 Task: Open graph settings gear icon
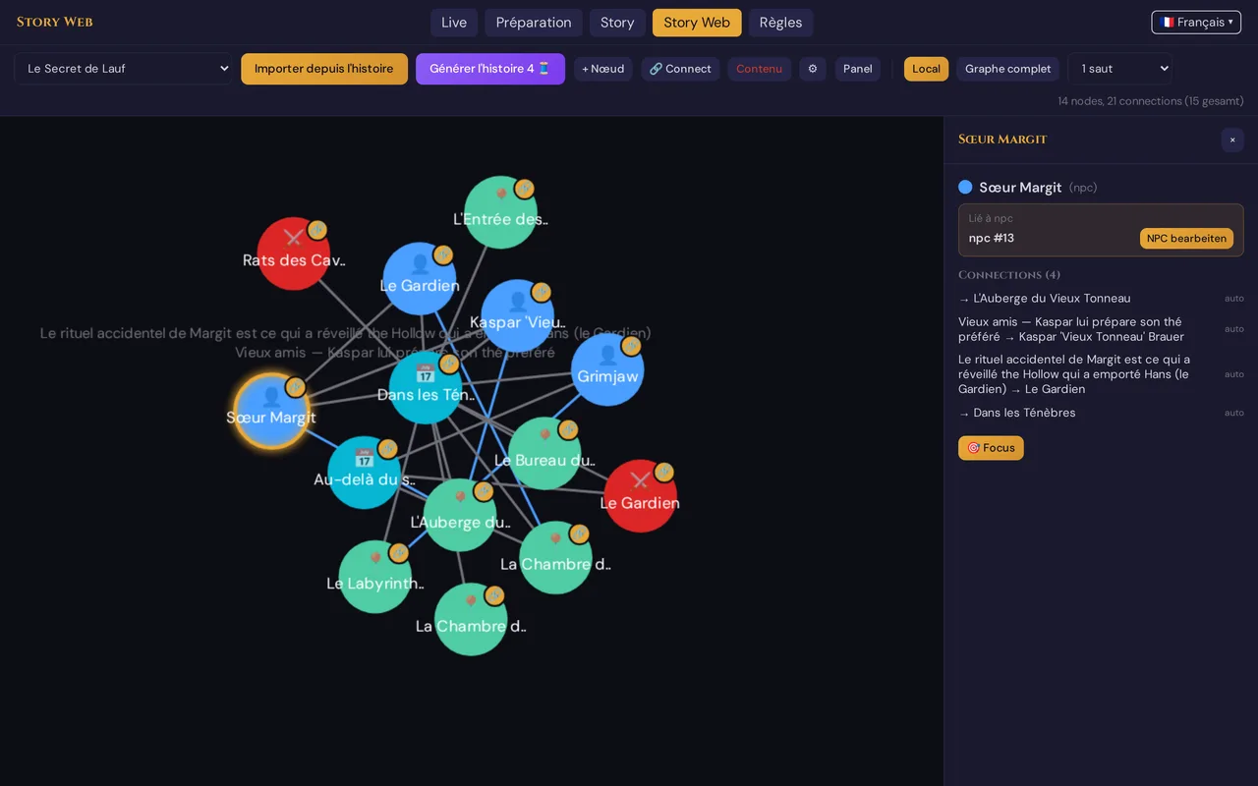pos(813,69)
